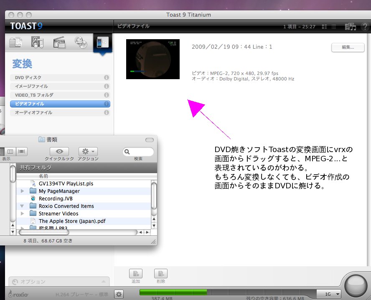This screenshot has height=300, width=371.
Task: Show info for イメージファイル format
Action: (107, 86)
